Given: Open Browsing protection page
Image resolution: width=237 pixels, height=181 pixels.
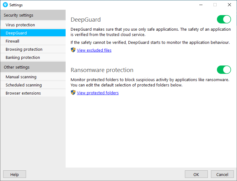Looking at the screenshot, I should (x=24, y=49).
